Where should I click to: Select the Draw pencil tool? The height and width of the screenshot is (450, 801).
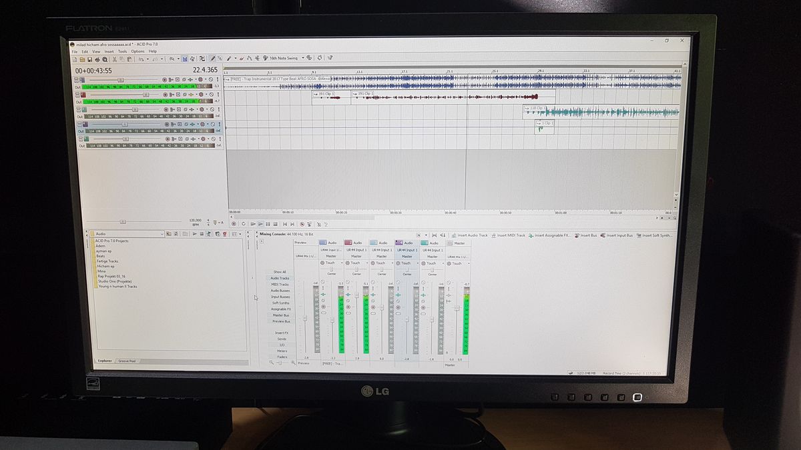pos(212,59)
